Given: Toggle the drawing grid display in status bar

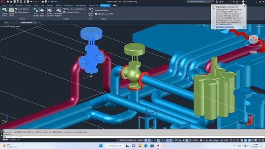Looking at the screenshot, I should pos(146,140).
